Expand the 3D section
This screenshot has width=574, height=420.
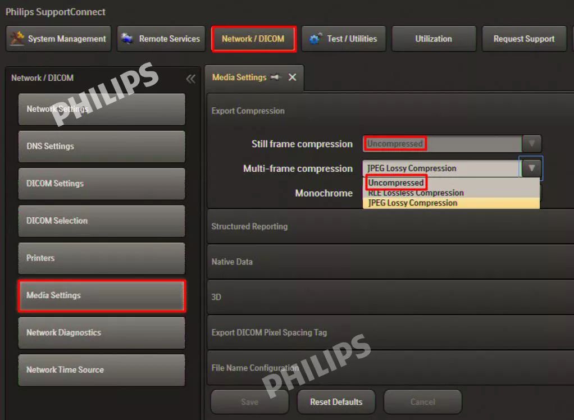click(390, 297)
